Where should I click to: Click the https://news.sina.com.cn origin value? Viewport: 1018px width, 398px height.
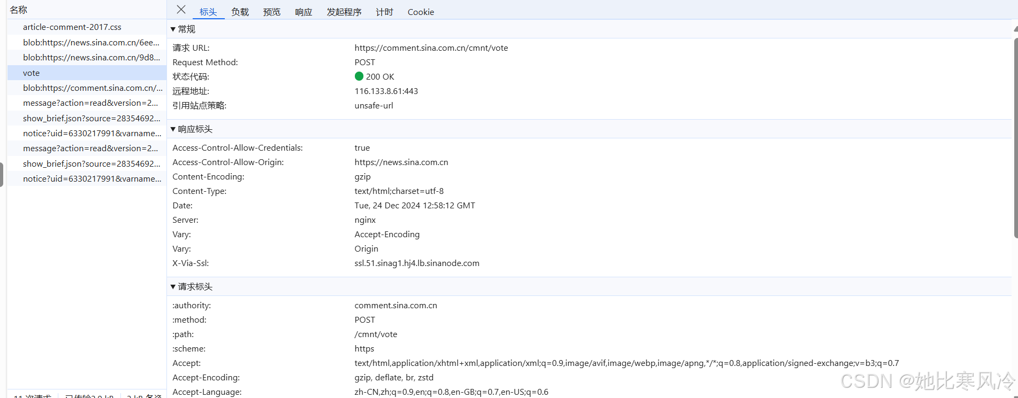[x=401, y=162]
